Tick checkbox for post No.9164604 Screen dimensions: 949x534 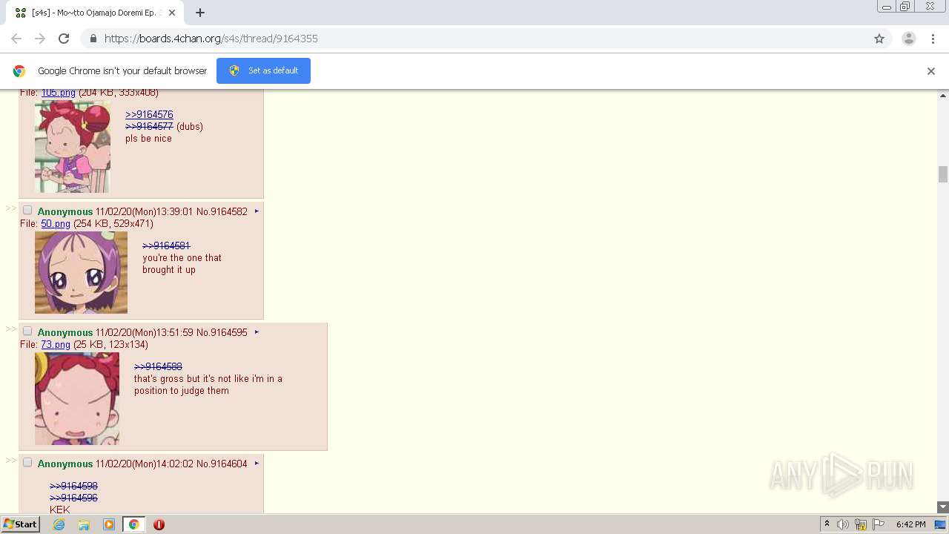pyautogui.click(x=27, y=463)
